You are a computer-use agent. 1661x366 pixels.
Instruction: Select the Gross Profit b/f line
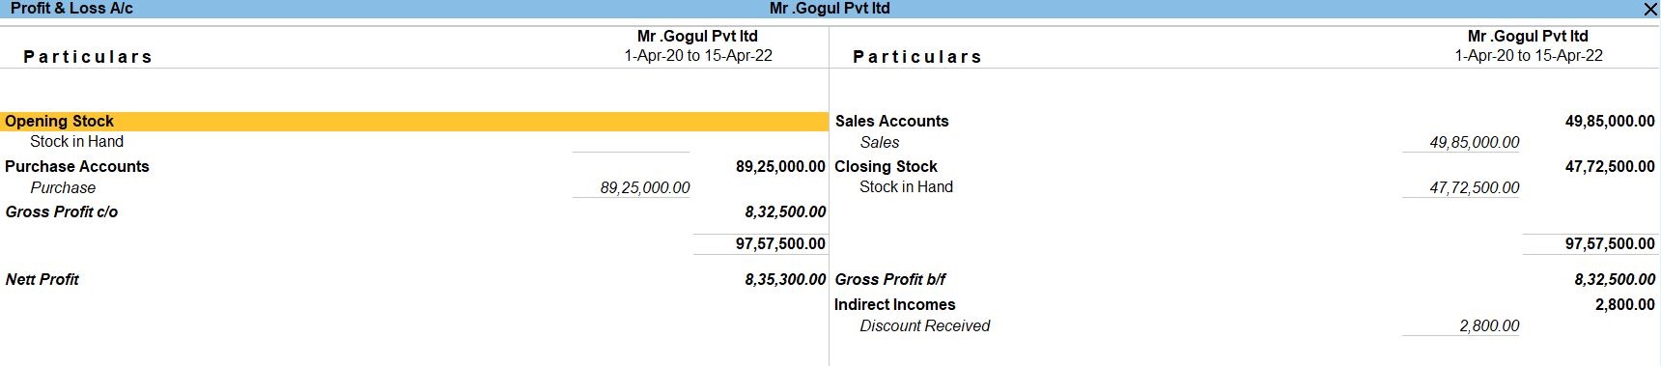click(889, 279)
